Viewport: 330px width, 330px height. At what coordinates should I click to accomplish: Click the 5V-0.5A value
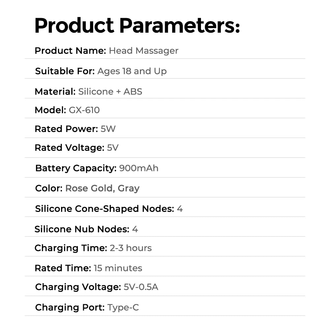click(x=141, y=287)
